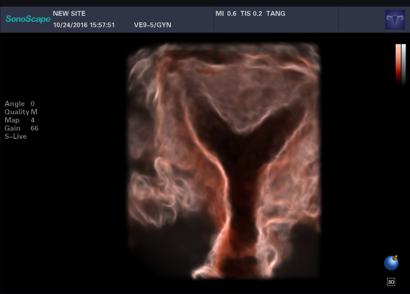Click the Angle 0 parameter
410x294 pixels.
pyautogui.click(x=20, y=104)
